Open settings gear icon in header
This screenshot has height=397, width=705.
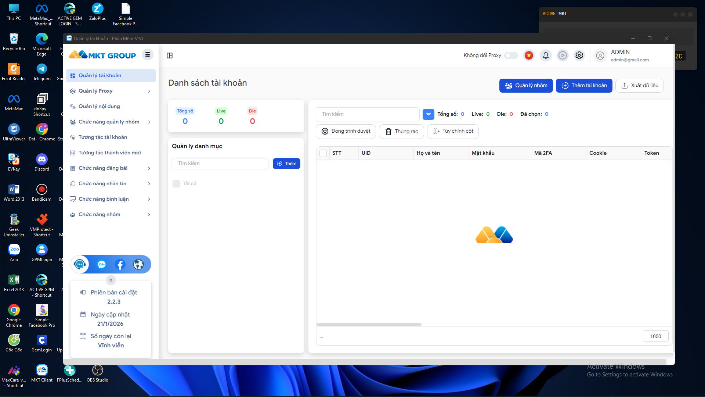point(579,56)
